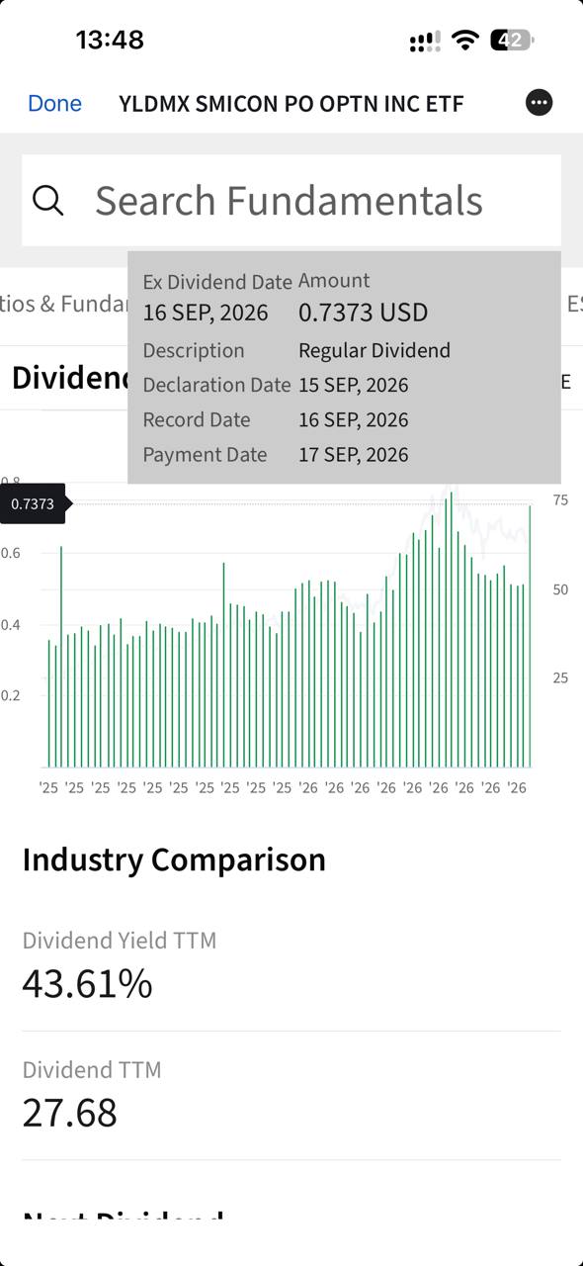
Task: Click the Dividend Yield TTM value 43.61%
Action: point(87,984)
